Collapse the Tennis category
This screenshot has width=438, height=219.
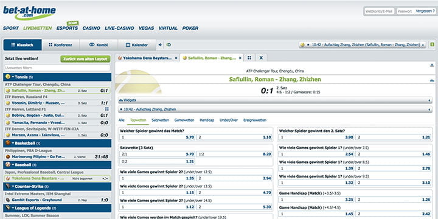tap(57, 77)
